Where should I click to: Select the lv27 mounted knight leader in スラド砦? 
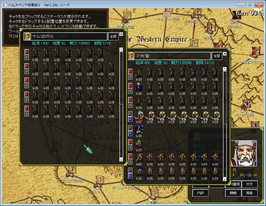pyautogui.click(x=139, y=115)
